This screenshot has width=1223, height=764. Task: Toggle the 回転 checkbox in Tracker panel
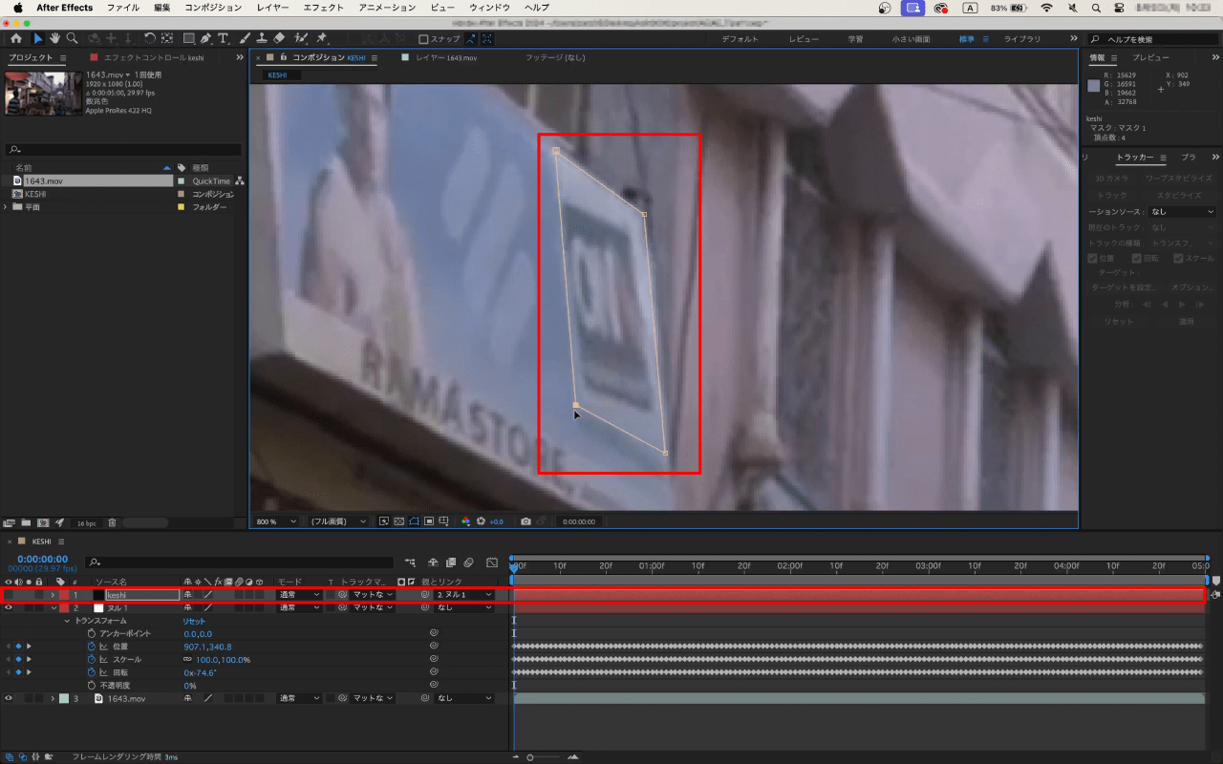[1137, 258]
